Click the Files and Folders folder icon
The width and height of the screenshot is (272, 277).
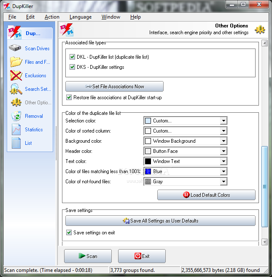pyautogui.click(x=16, y=62)
